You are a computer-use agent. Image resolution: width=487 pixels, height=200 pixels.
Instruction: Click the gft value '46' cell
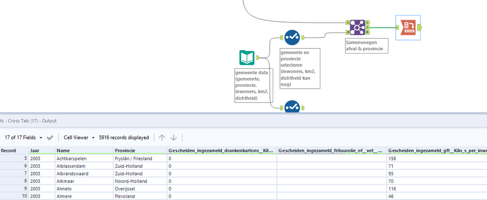[437, 196]
